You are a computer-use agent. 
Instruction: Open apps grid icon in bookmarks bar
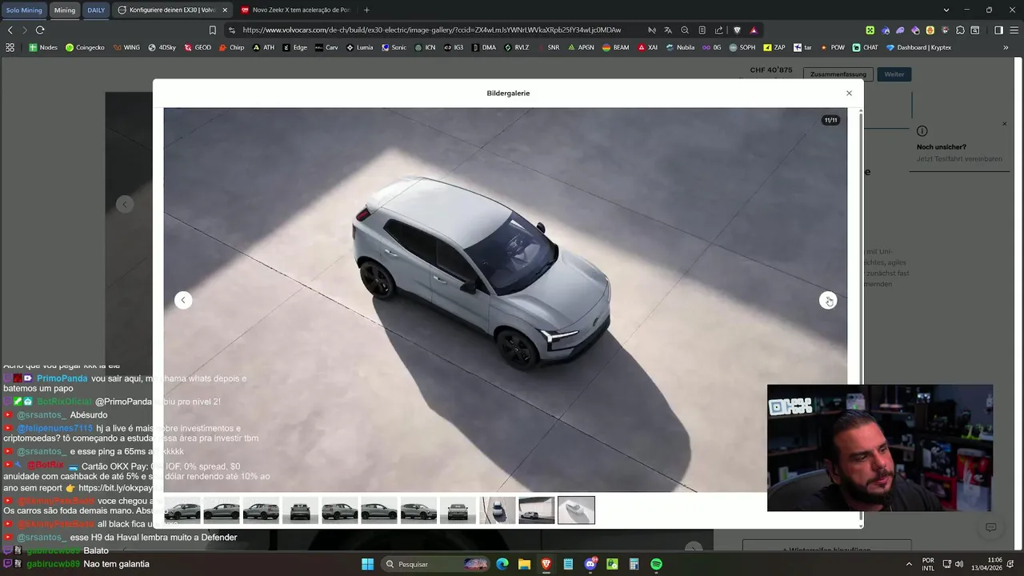click(x=10, y=47)
